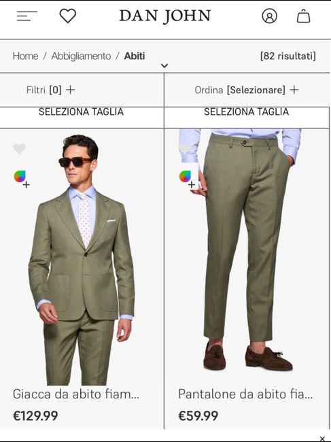Toggle favorite heart on the trousers product

[185, 148]
